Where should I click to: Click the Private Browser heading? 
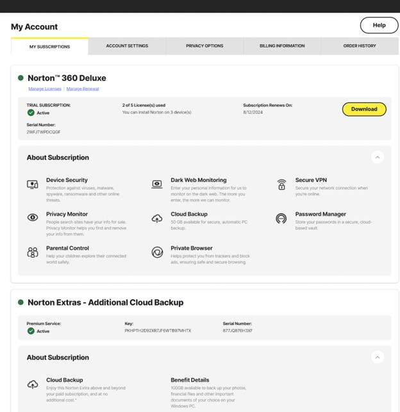[x=192, y=248]
